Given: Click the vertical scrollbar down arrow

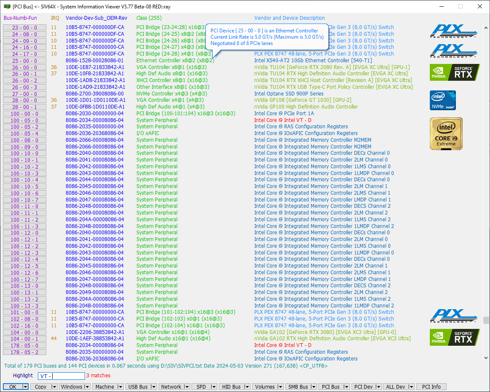Looking at the screenshot, I should click(486, 358).
